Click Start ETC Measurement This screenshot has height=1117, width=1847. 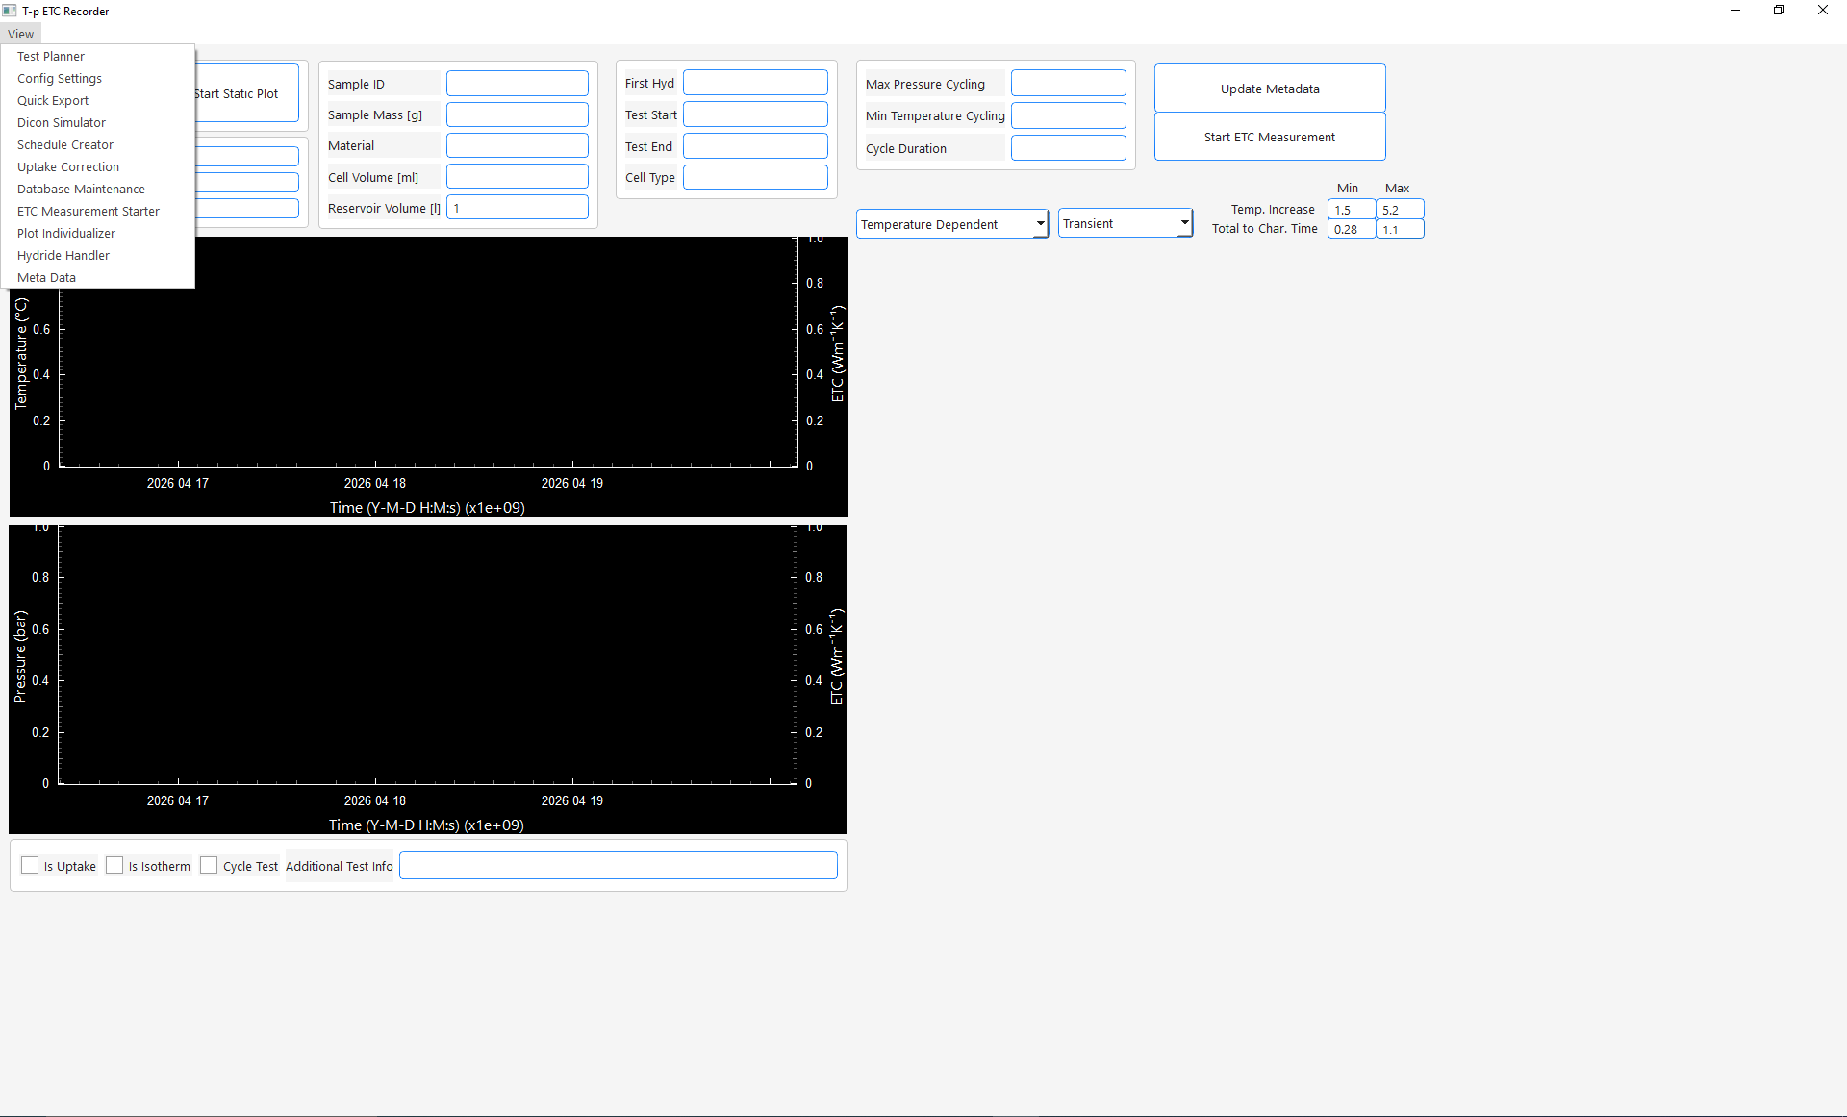coord(1269,137)
